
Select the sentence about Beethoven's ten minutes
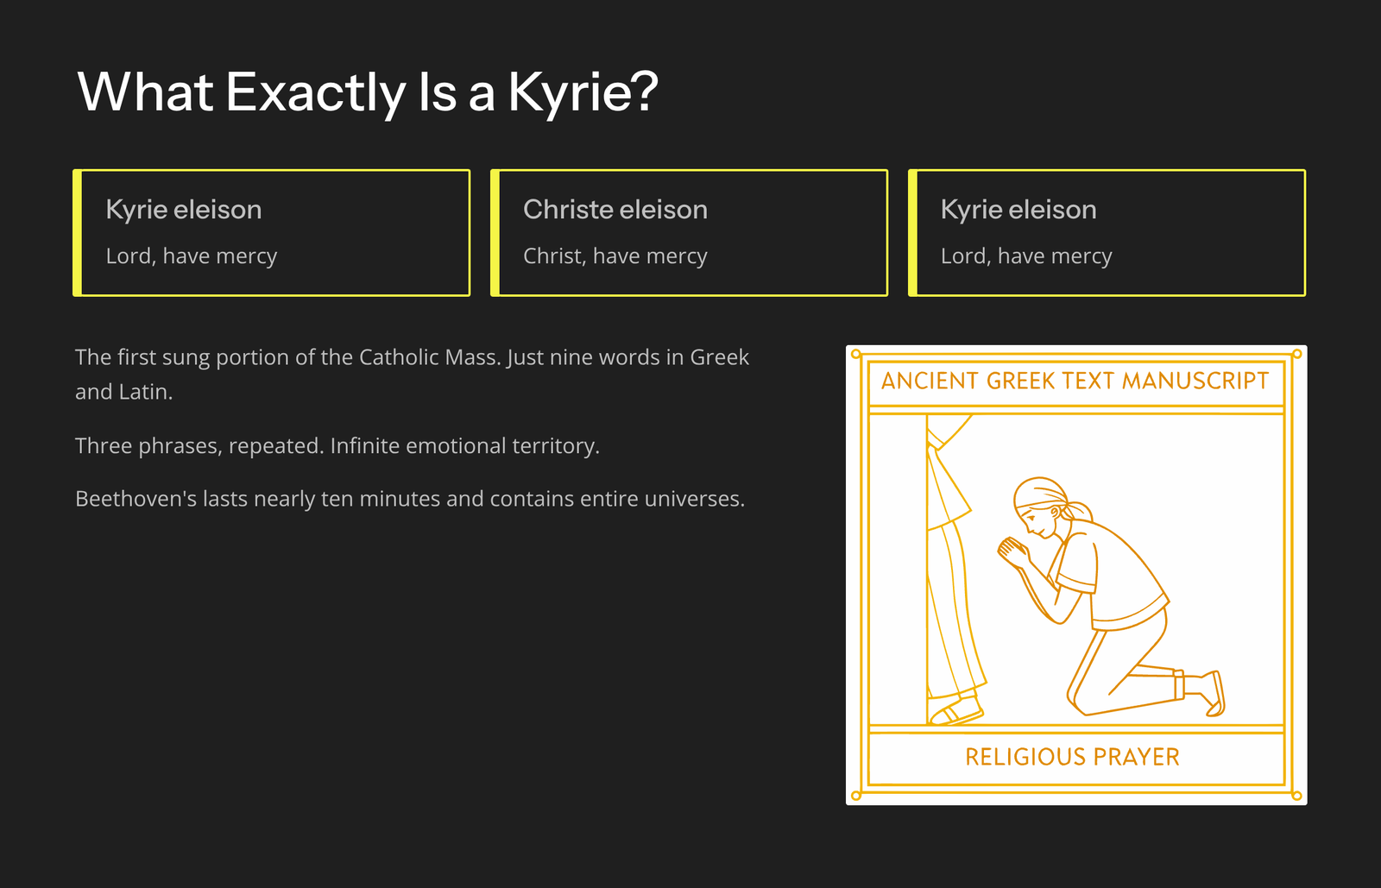point(409,499)
